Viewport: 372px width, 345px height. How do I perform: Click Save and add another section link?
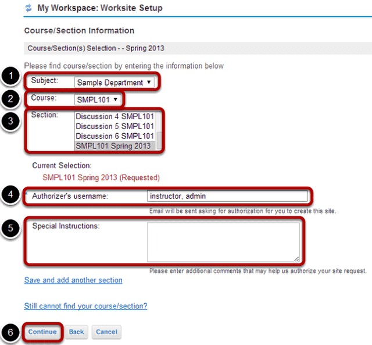point(73,280)
